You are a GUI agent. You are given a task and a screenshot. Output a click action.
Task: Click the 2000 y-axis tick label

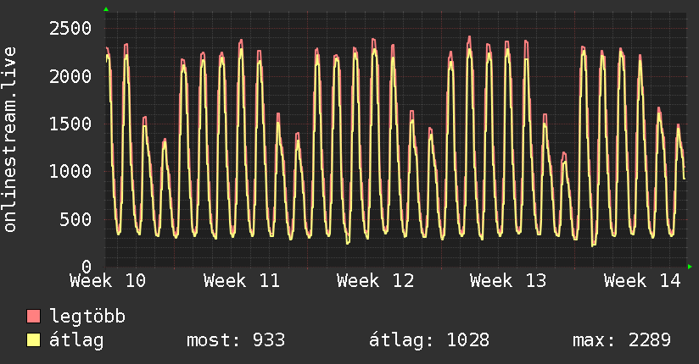(x=70, y=76)
